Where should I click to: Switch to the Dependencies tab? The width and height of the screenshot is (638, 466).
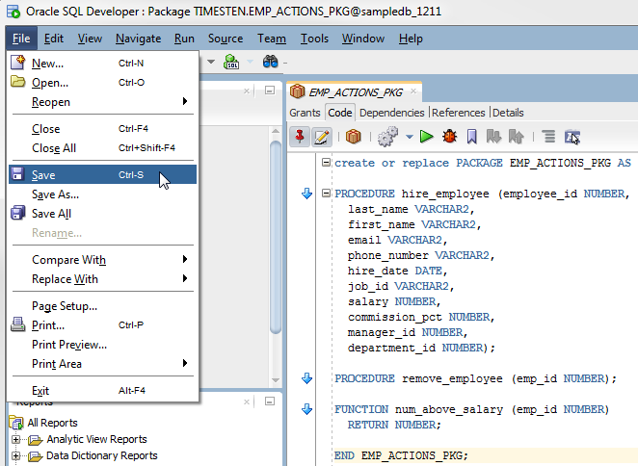(392, 113)
